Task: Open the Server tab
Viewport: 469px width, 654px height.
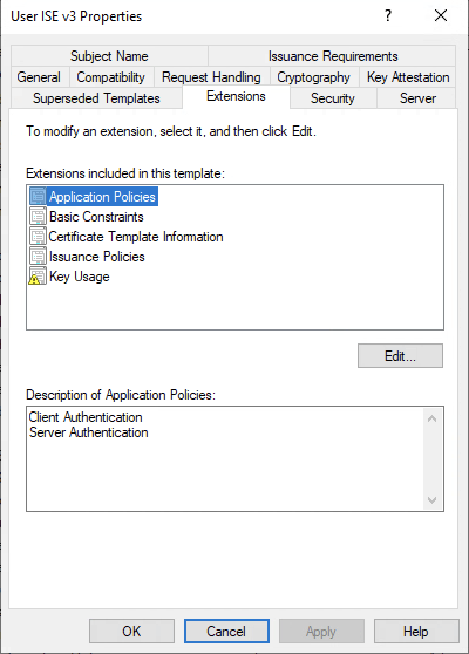Action: coord(416,98)
